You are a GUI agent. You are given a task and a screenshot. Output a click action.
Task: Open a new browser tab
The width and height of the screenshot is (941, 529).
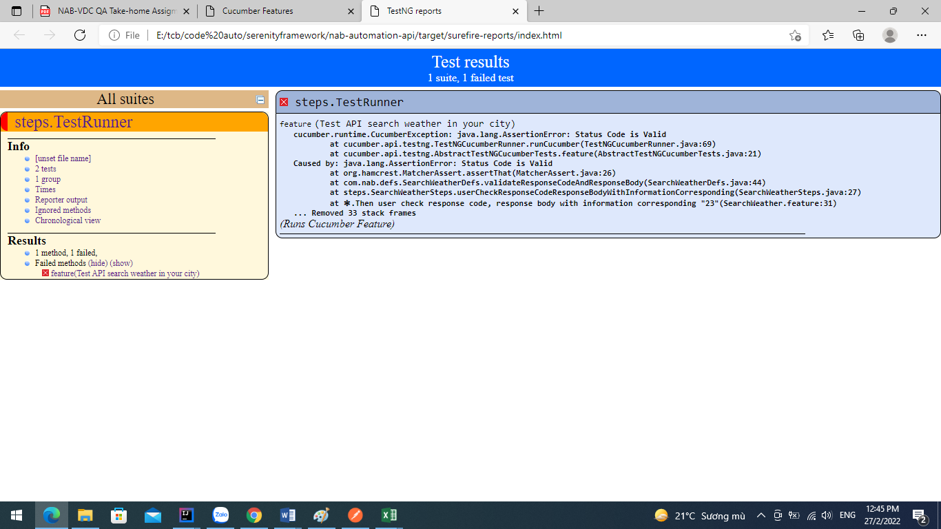click(539, 11)
